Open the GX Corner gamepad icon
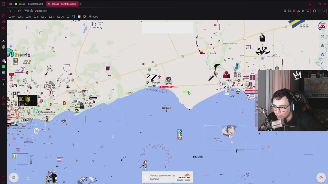This screenshot has width=328, height=184. pos(10,4)
